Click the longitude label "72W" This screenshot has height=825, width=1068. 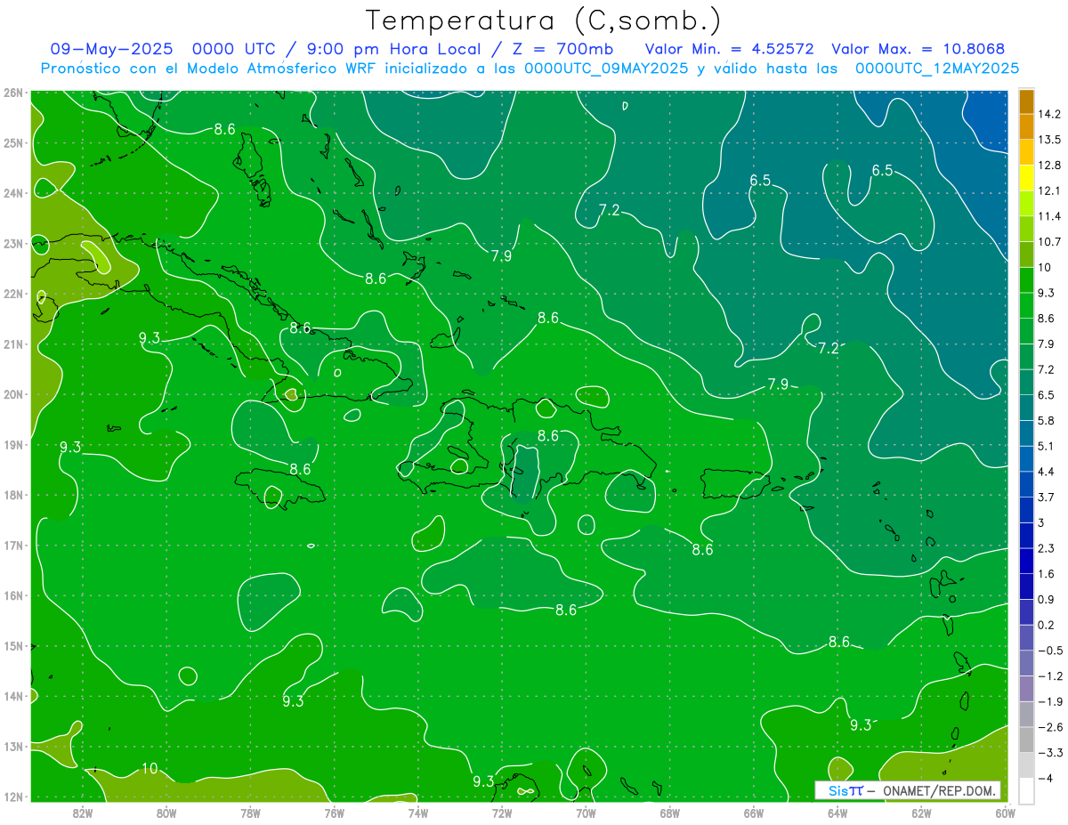[x=502, y=813]
